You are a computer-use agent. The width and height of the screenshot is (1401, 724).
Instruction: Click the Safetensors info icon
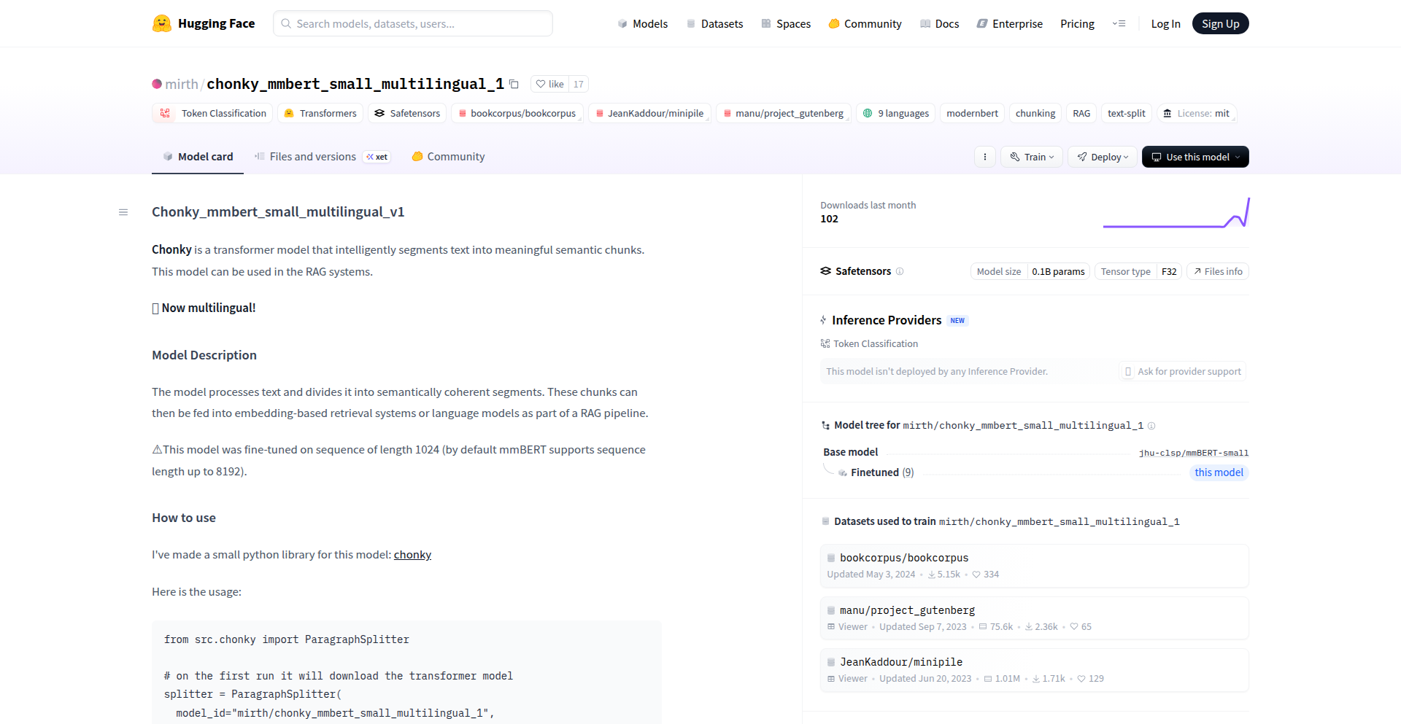[x=900, y=271]
